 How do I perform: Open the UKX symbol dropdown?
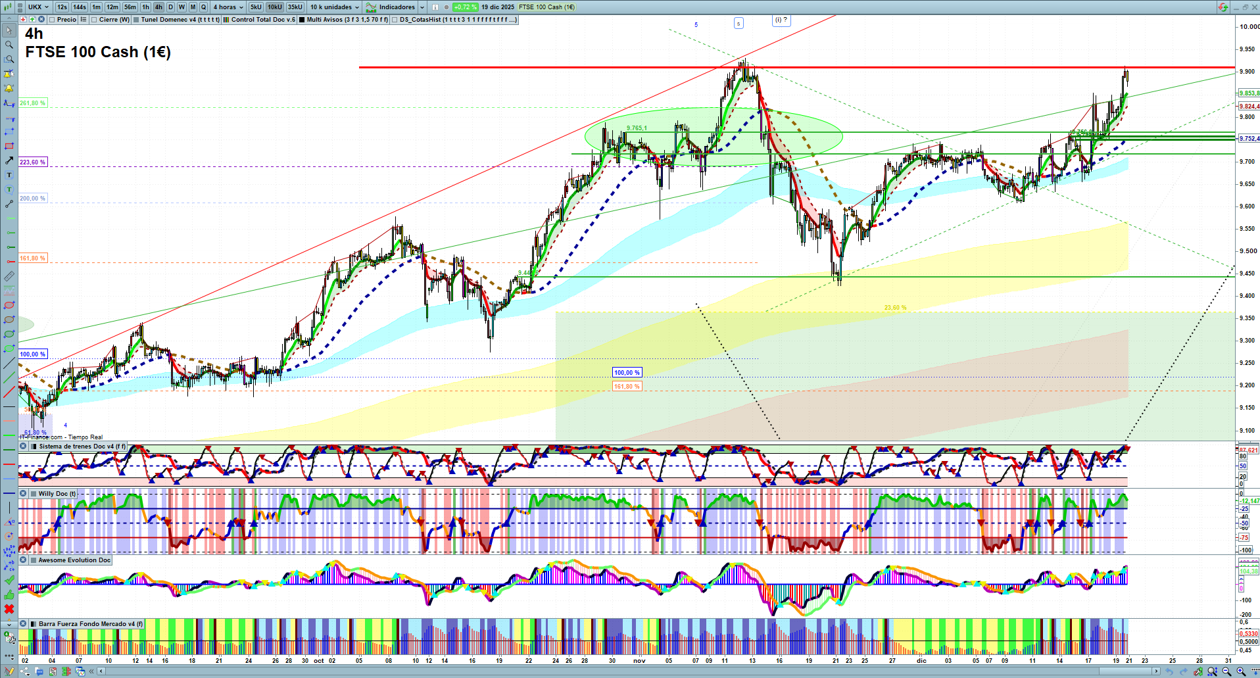click(38, 7)
